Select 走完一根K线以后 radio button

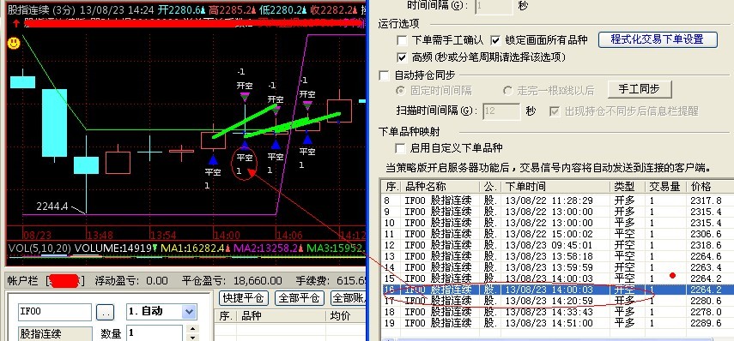(507, 91)
